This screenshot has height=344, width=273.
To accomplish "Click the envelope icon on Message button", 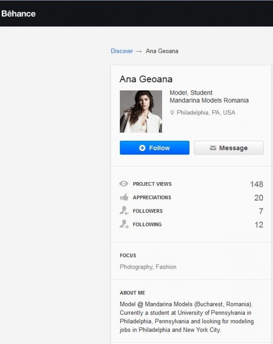I will (x=213, y=148).
